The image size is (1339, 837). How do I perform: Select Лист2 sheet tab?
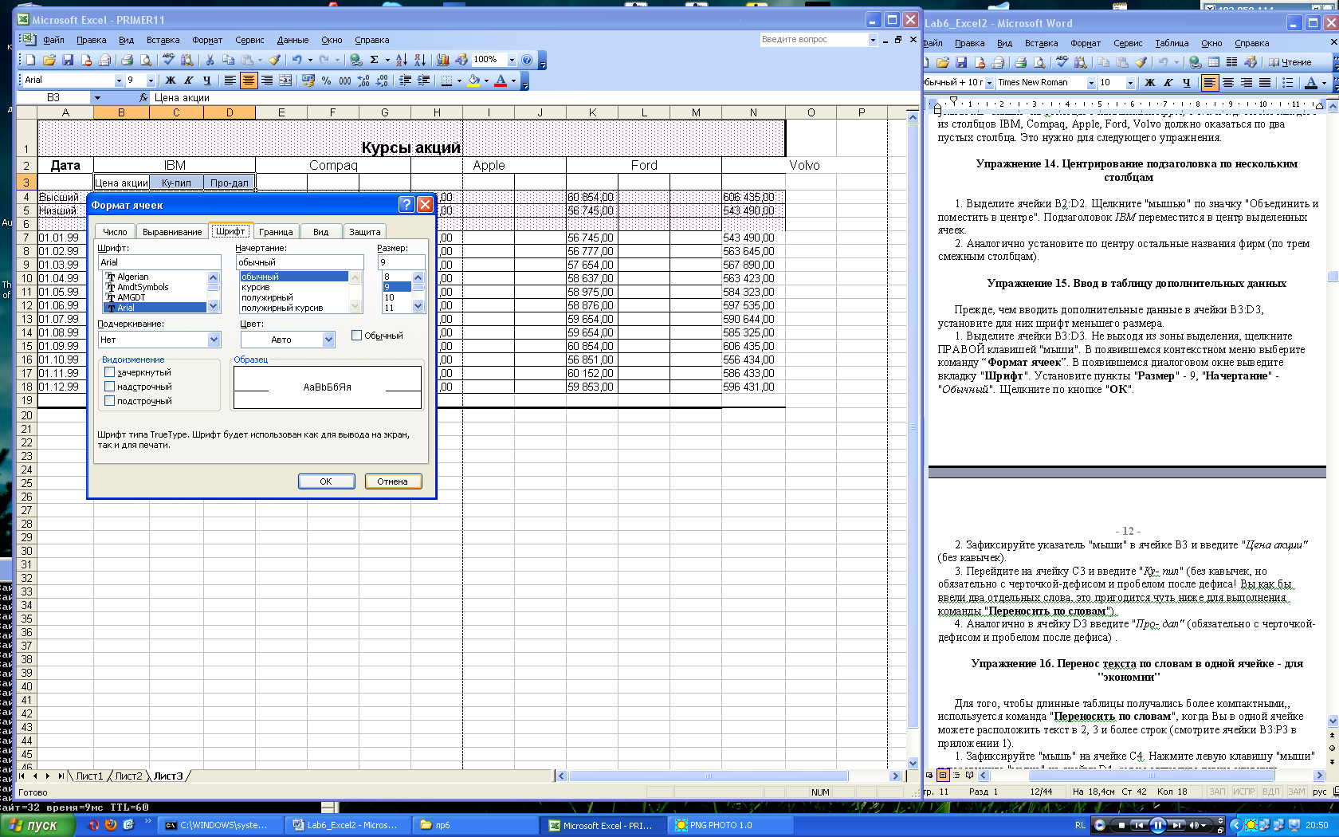(128, 776)
